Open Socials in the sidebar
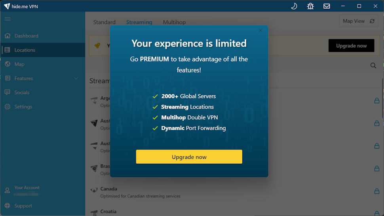 click(x=43, y=92)
